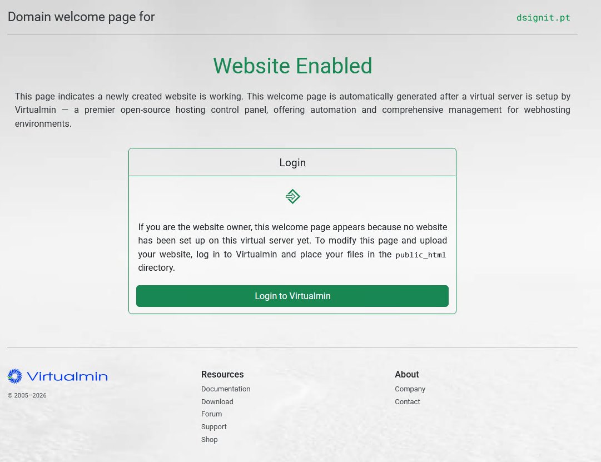
Task: Click the © 2005–2026 copyright text
Action: pyautogui.click(x=27, y=395)
